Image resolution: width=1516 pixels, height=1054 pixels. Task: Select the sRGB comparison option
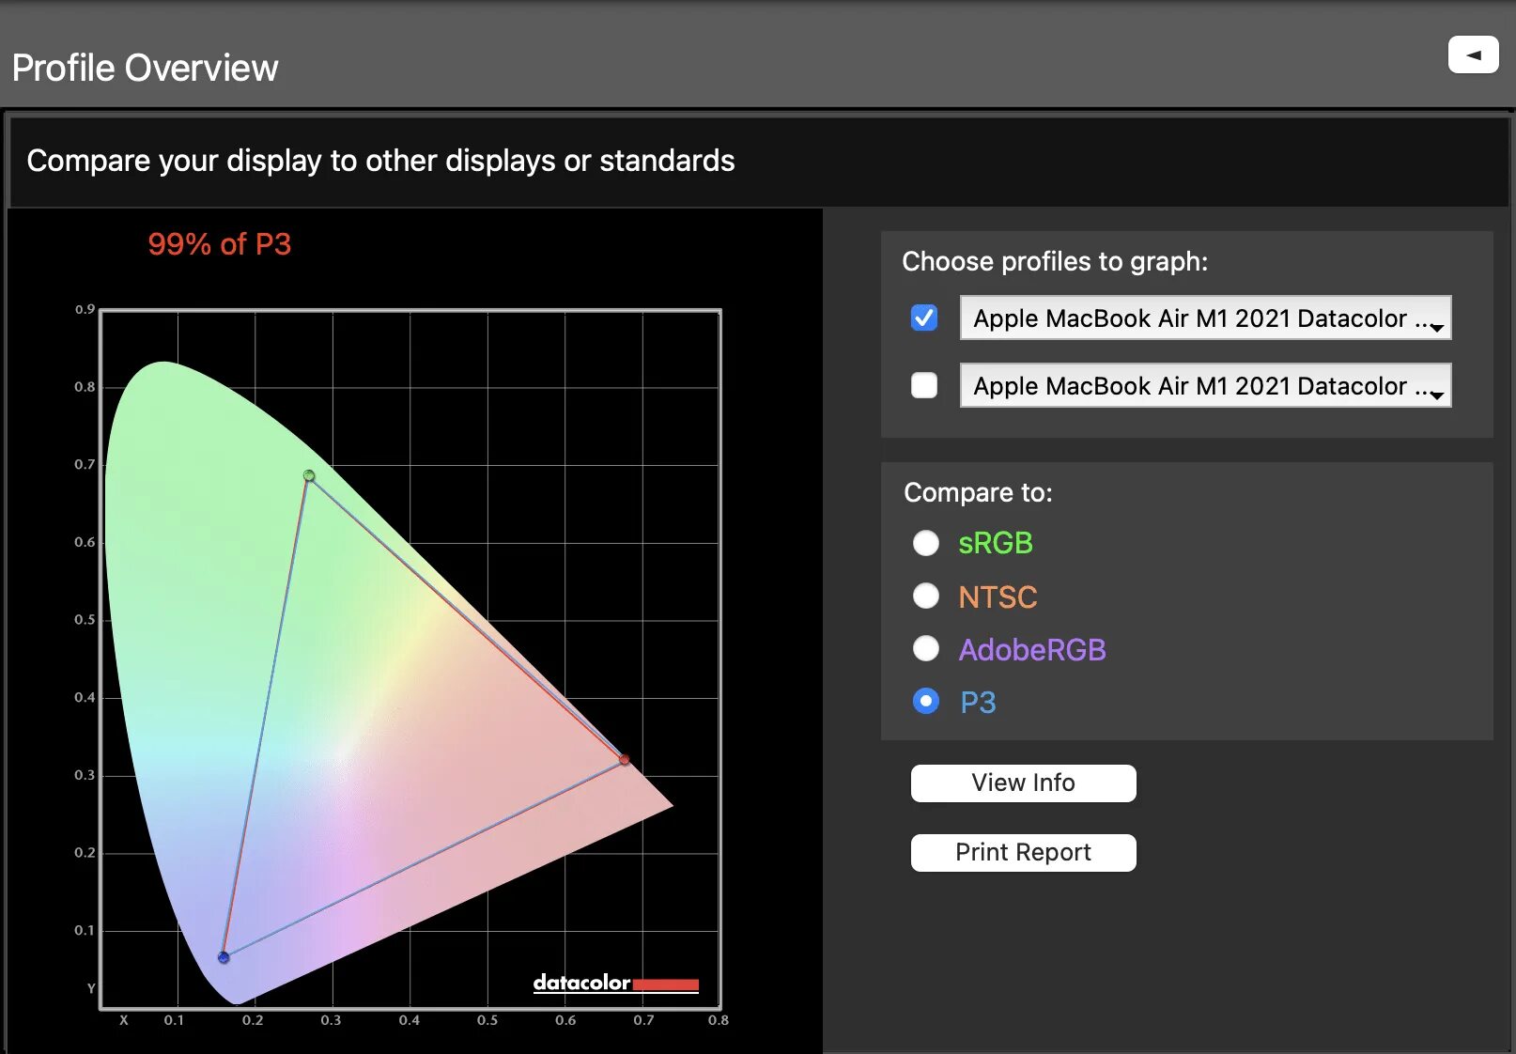coord(926,543)
